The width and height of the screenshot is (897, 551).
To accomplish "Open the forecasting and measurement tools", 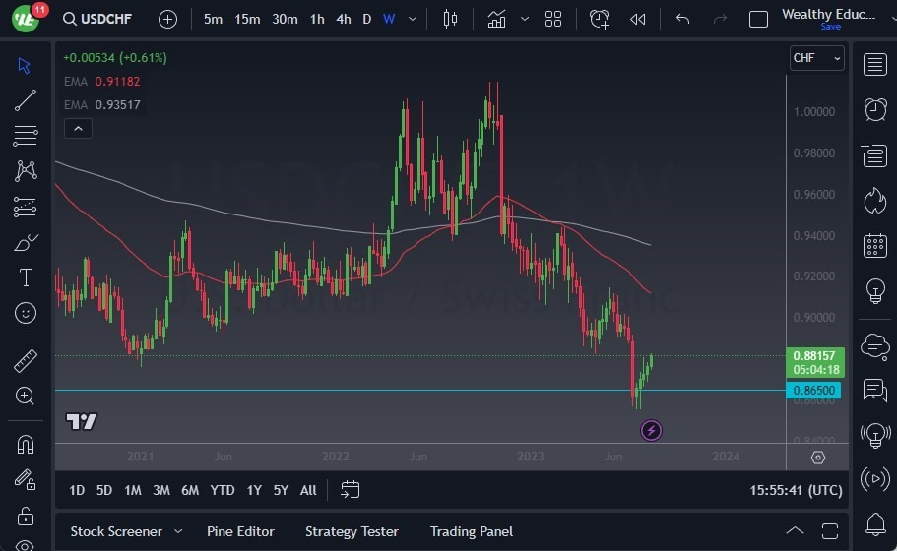I will pos(26,207).
